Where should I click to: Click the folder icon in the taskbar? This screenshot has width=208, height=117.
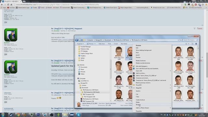pyautogui.click(x=65, y=115)
